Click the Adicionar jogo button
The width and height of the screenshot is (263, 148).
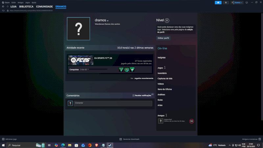point(10,139)
